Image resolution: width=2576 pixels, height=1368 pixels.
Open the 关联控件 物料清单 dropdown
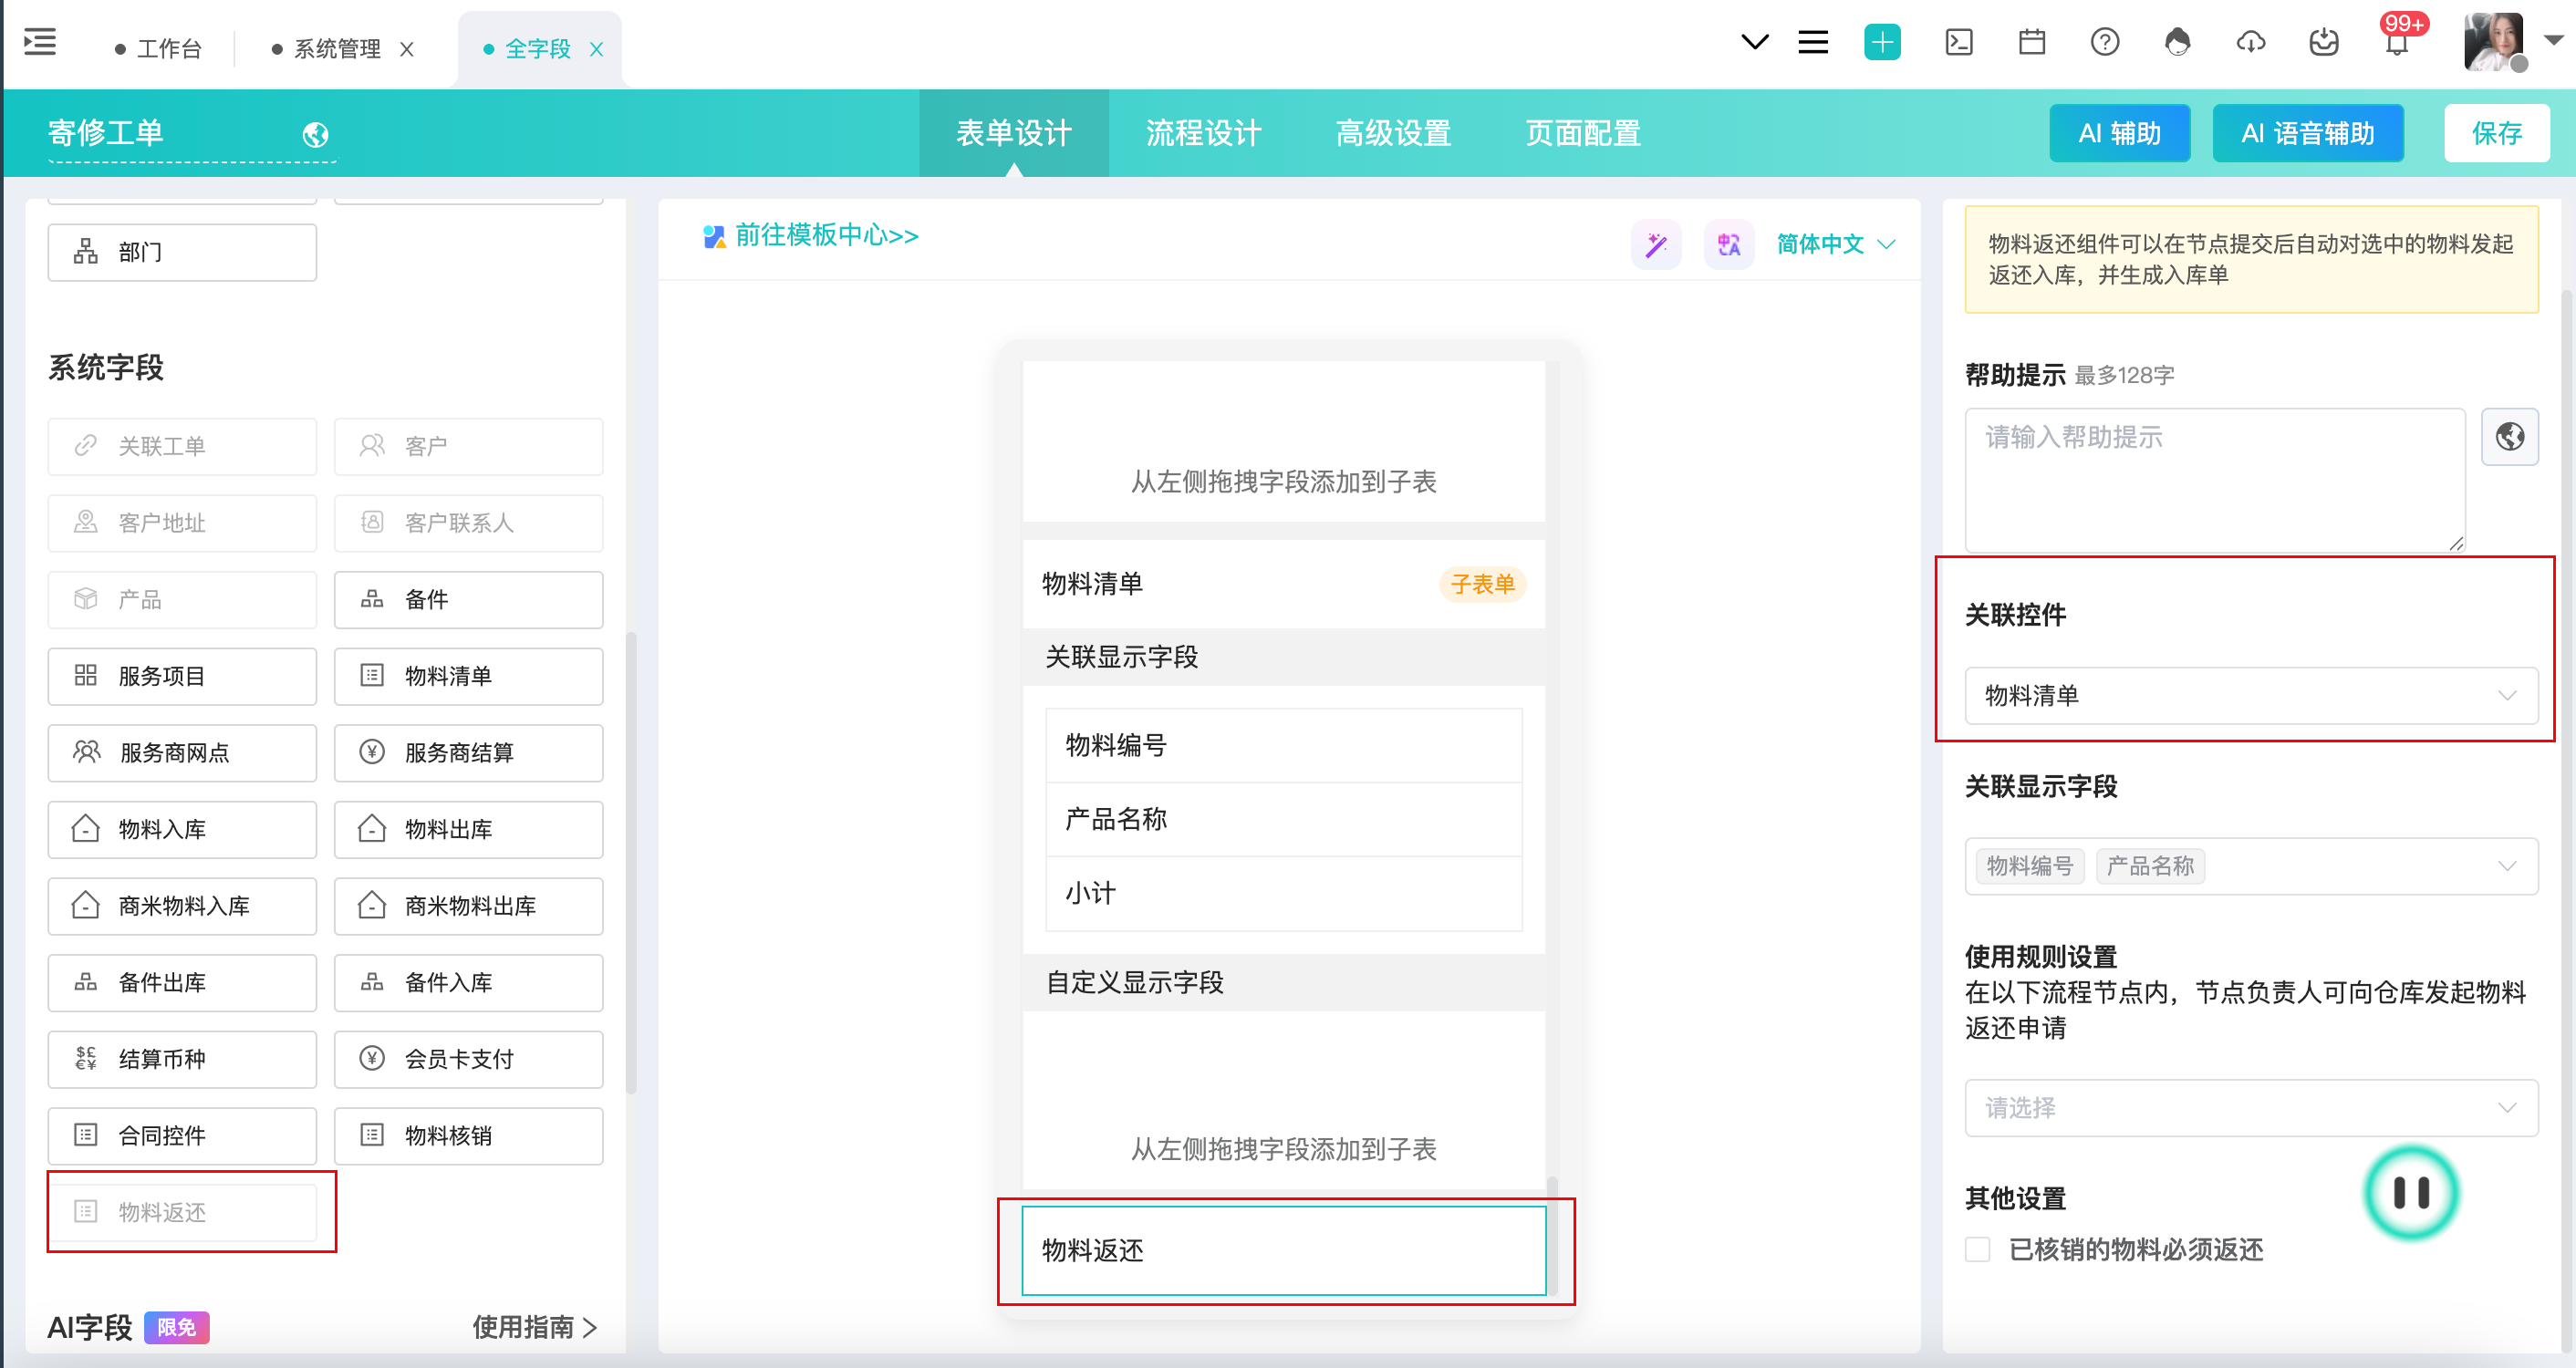tap(2250, 696)
